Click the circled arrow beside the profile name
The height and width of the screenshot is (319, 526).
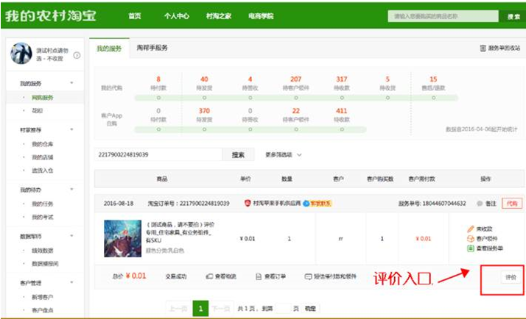click(x=77, y=55)
